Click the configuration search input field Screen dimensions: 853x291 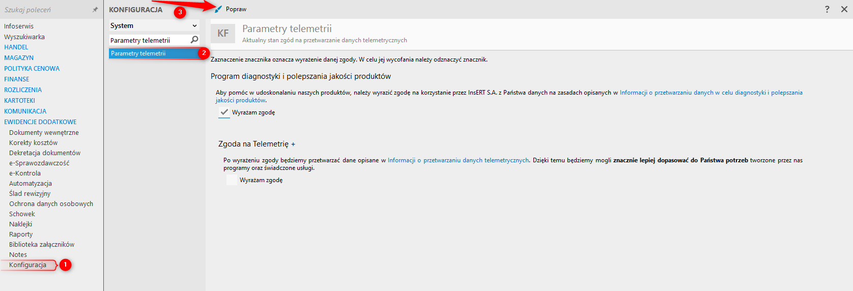point(148,40)
